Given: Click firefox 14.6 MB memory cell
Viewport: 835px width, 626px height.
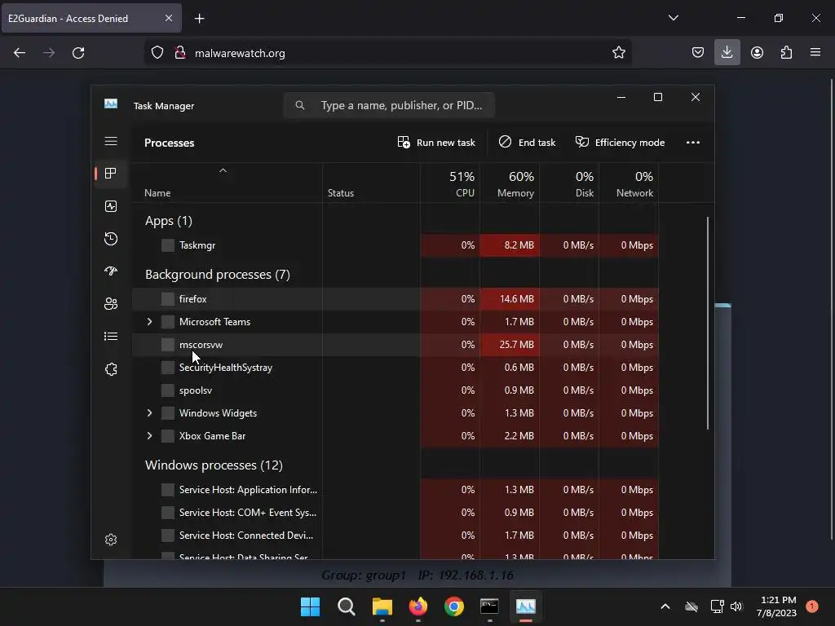Looking at the screenshot, I should click(x=510, y=299).
